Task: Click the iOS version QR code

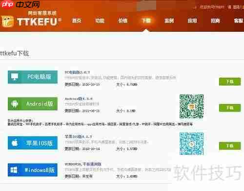Action: tap(192, 144)
